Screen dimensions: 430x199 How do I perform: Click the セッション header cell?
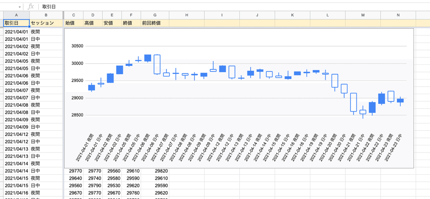(46, 23)
